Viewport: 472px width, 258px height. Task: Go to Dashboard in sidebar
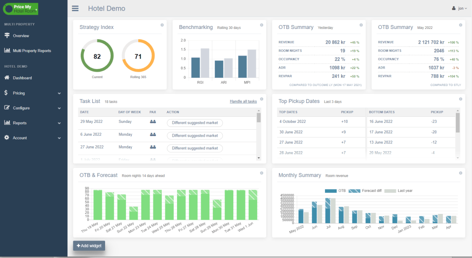[22, 78]
